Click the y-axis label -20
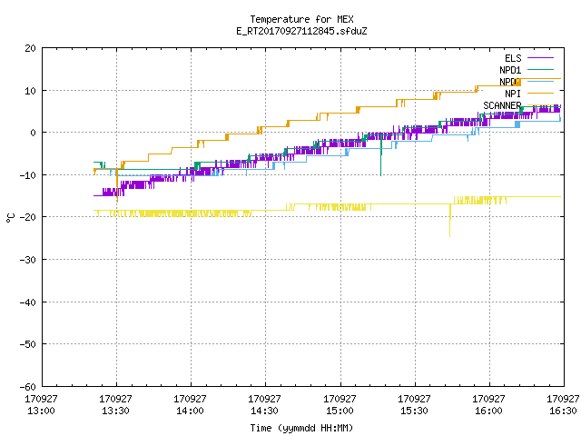581x436 pixels. click(x=28, y=217)
